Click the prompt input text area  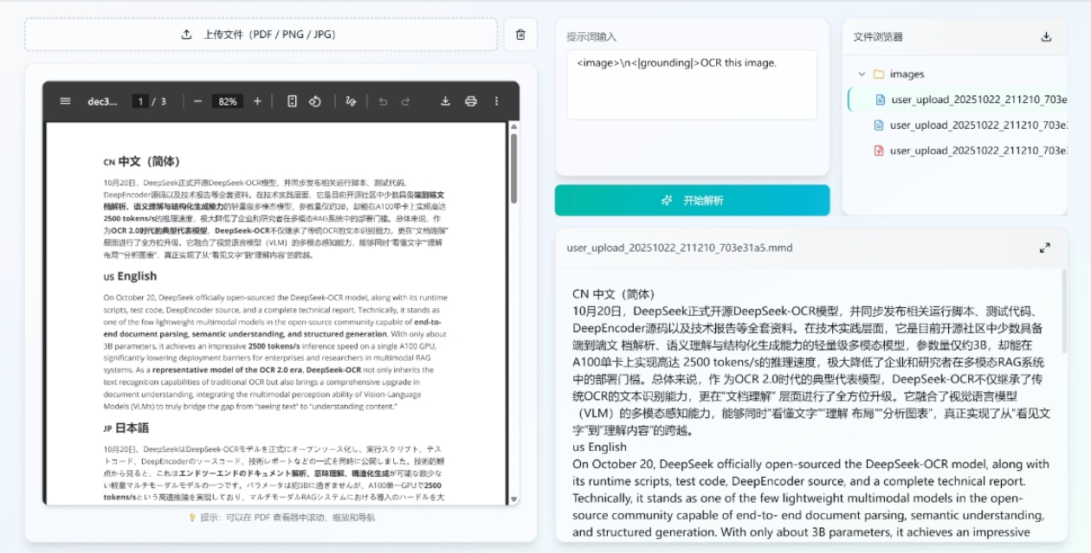[x=693, y=82]
